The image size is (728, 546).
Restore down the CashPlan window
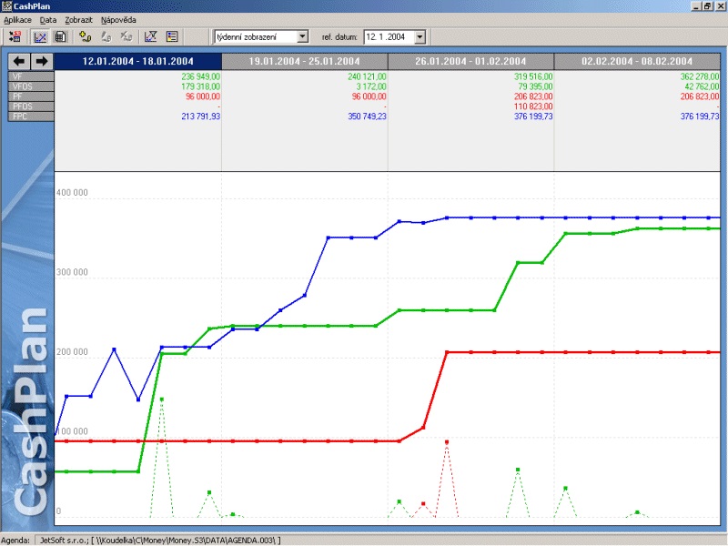point(708,6)
